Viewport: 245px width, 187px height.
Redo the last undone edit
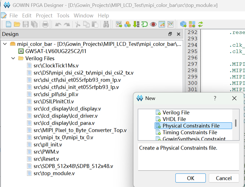tap(67, 24)
